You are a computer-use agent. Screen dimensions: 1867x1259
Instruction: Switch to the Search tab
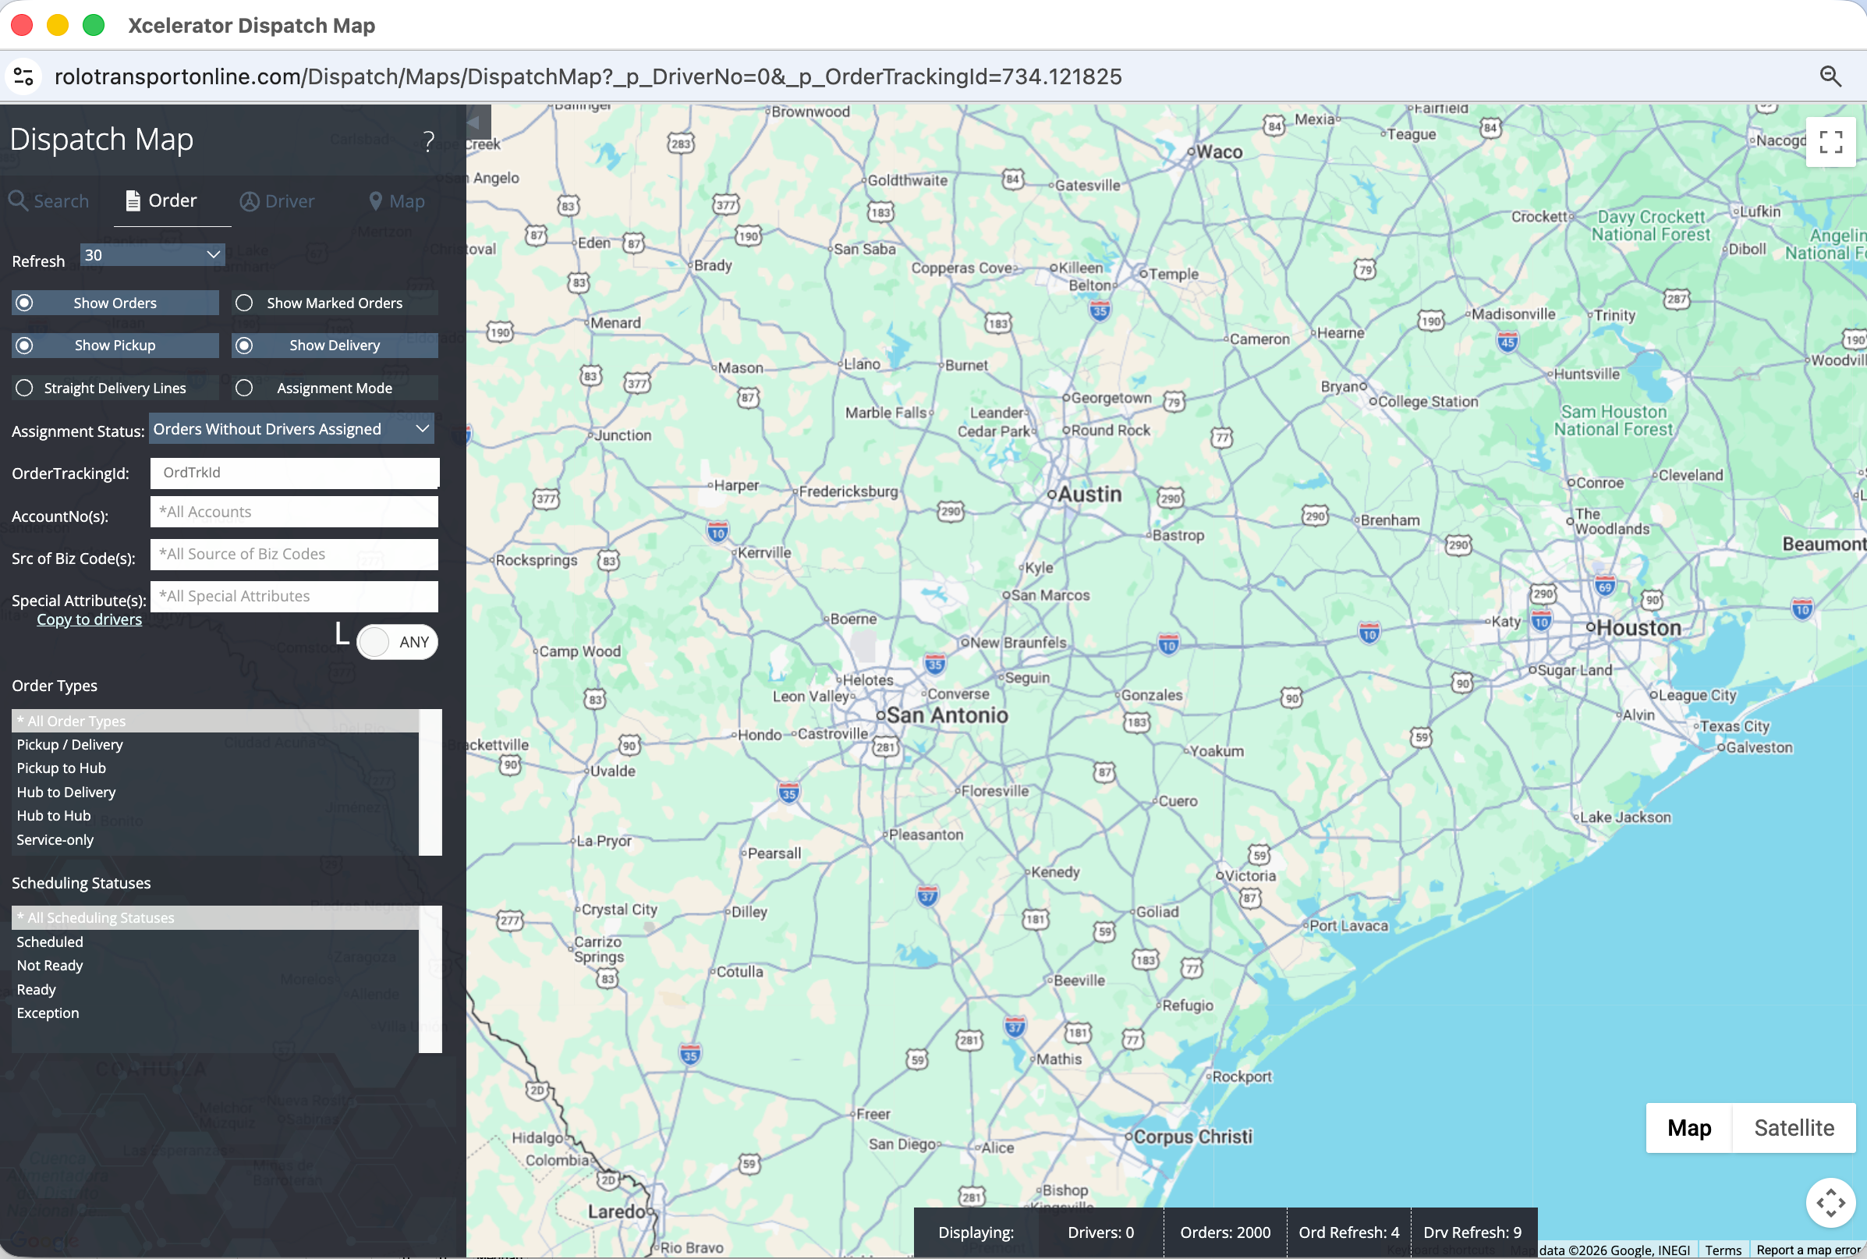click(x=49, y=200)
